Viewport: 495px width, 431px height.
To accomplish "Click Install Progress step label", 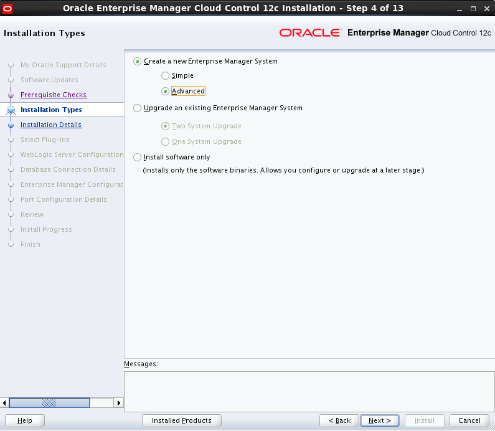I will coord(46,229).
